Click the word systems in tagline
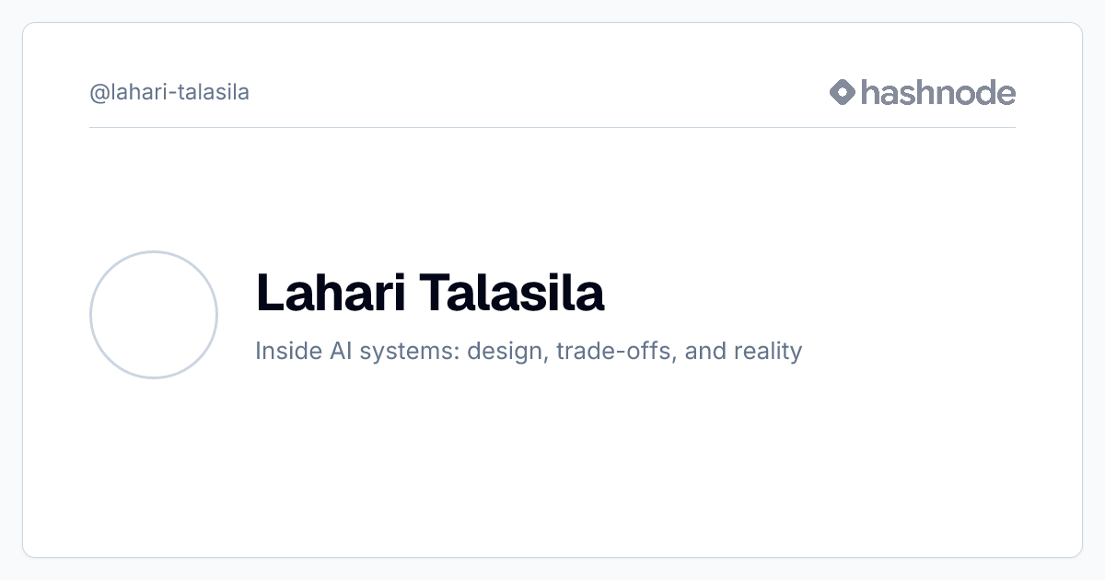 coord(398,352)
